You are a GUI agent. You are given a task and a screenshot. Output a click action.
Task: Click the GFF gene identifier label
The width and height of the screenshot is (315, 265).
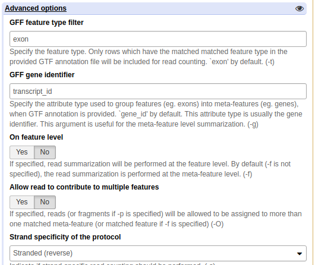(x=42, y=75)
